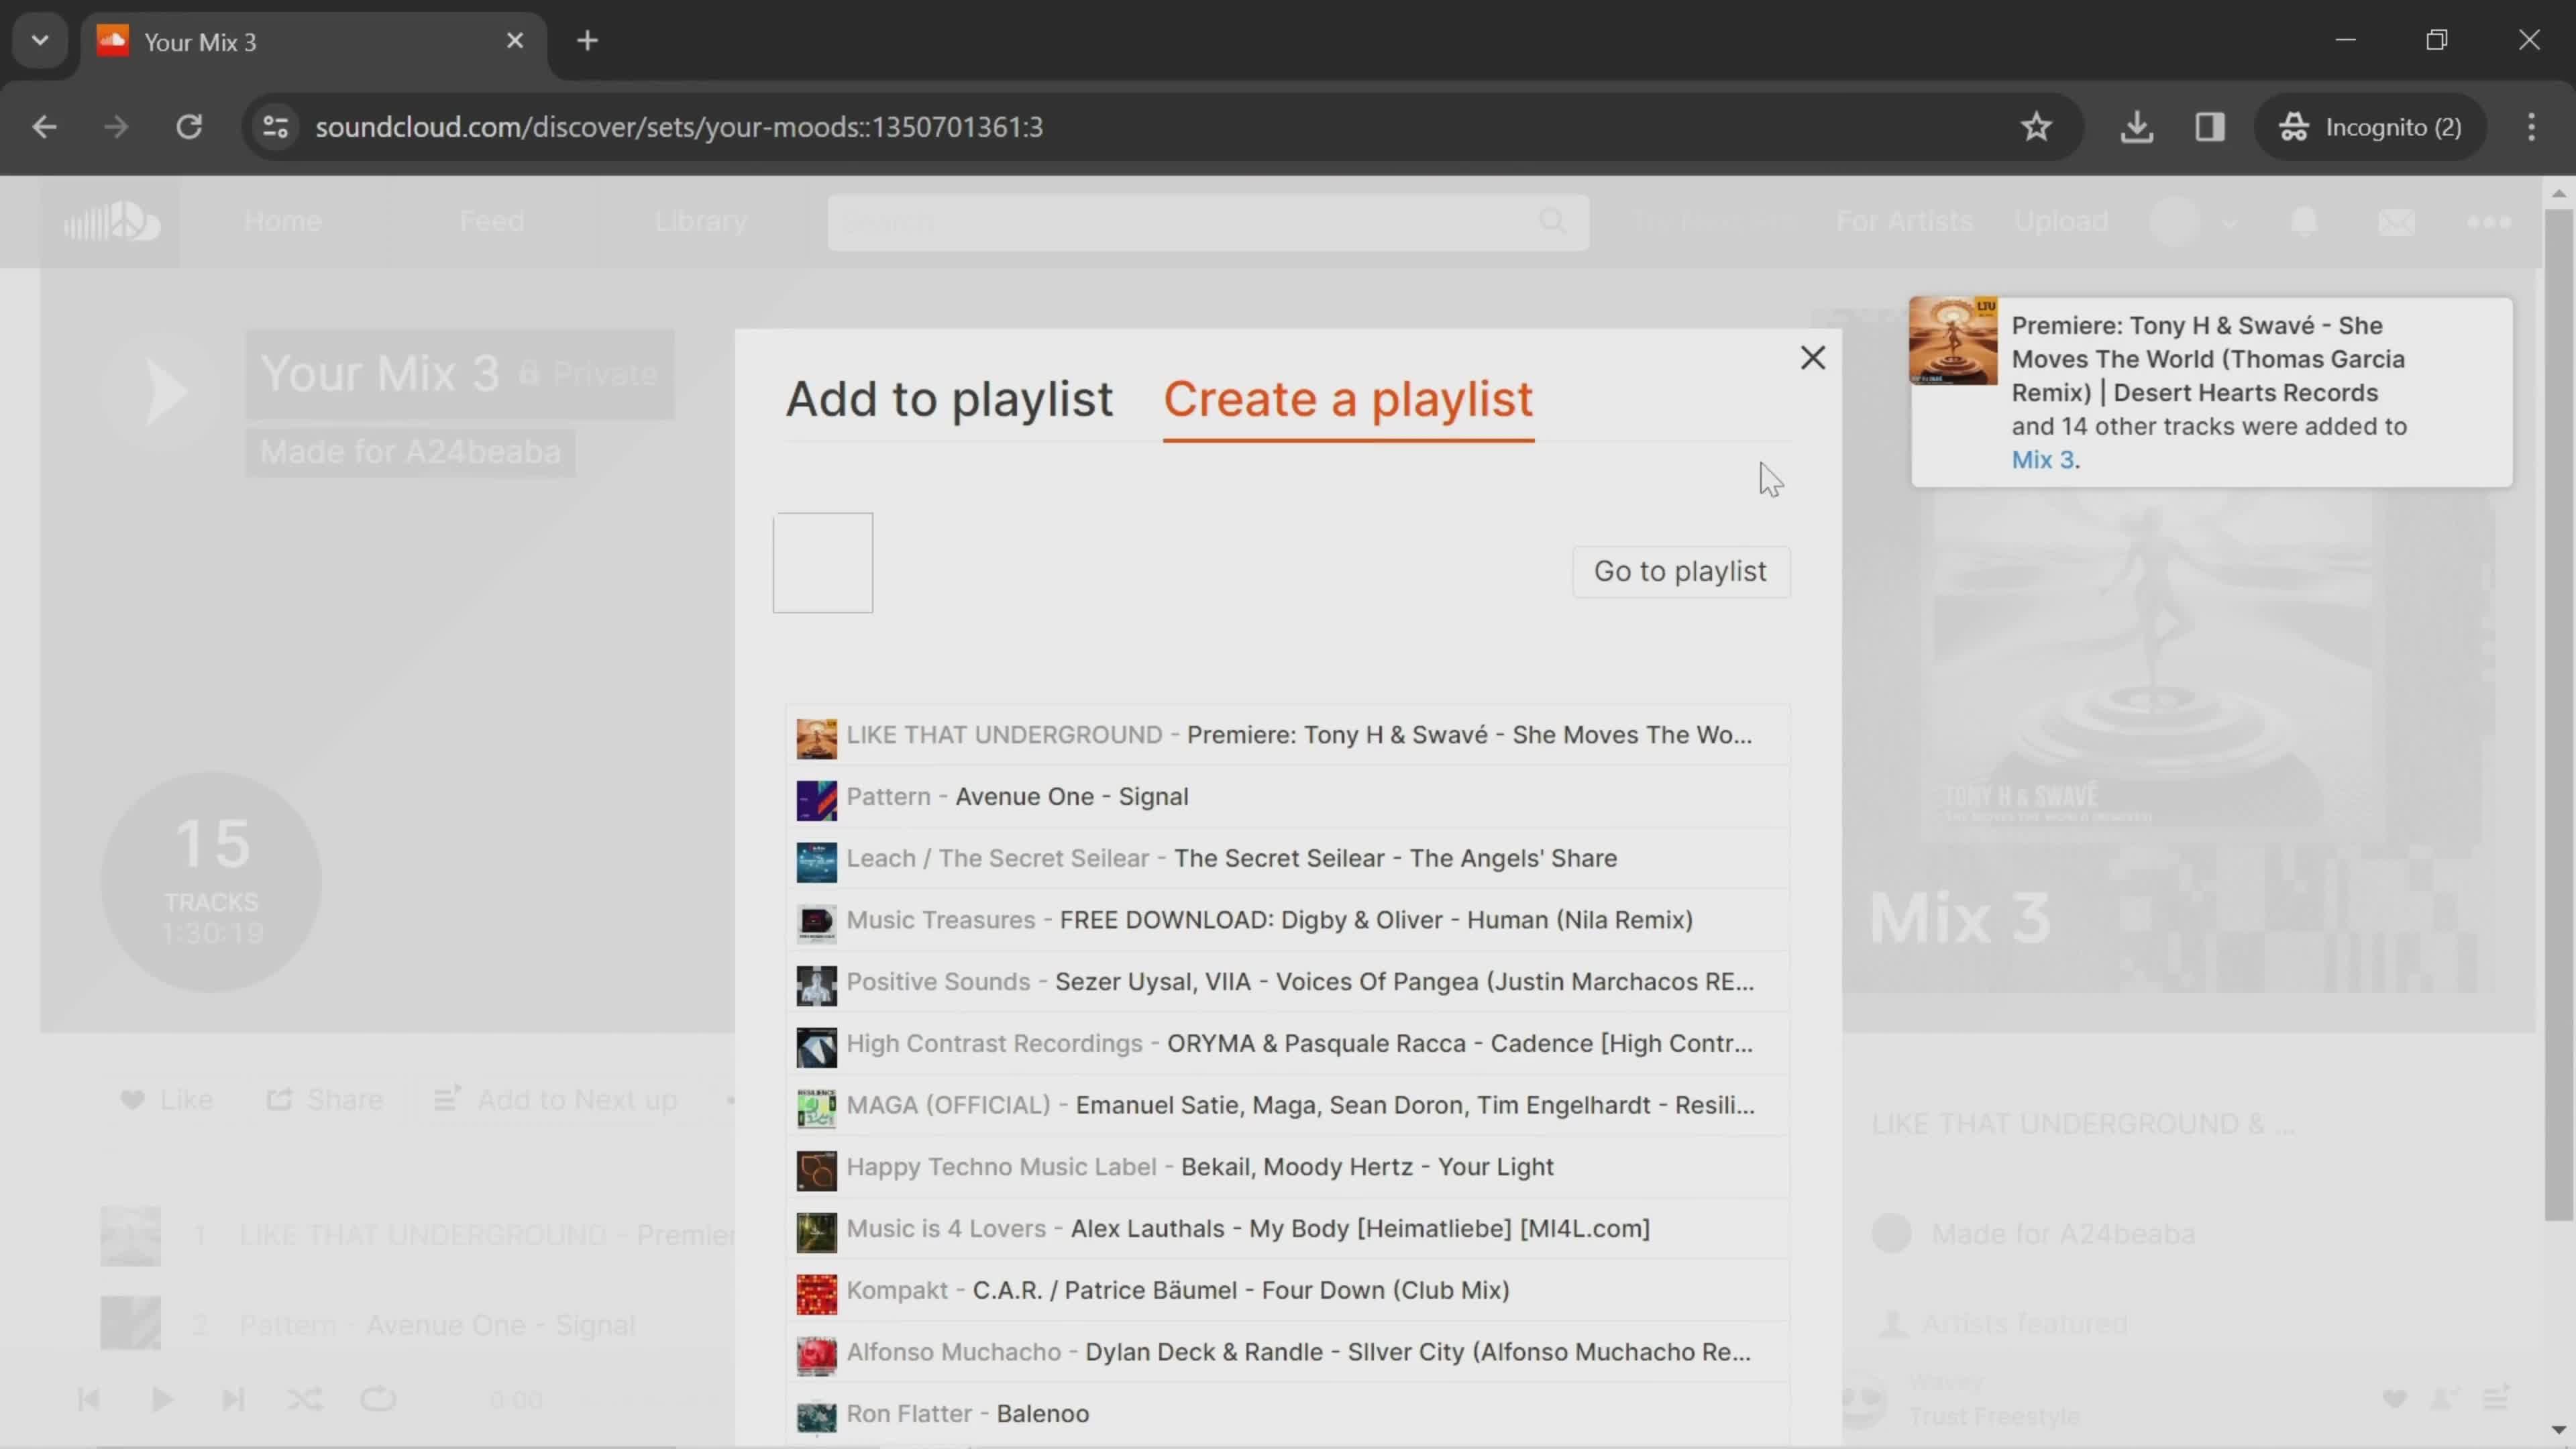Select the ORYMA & Pasquale Racca Cadence track
Viewport: 2576px width, 1449px height.
pyautogui.click(x=1287, y=1044)
